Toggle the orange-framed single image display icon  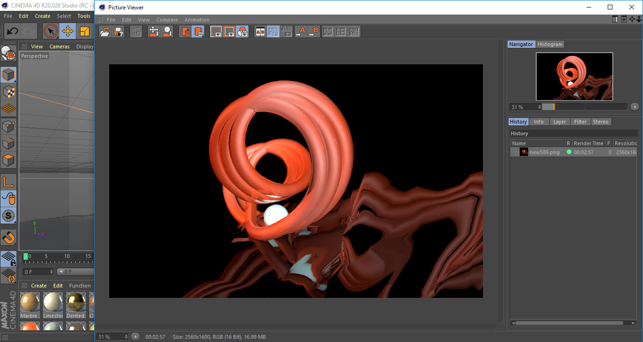(x=216, y=31)
